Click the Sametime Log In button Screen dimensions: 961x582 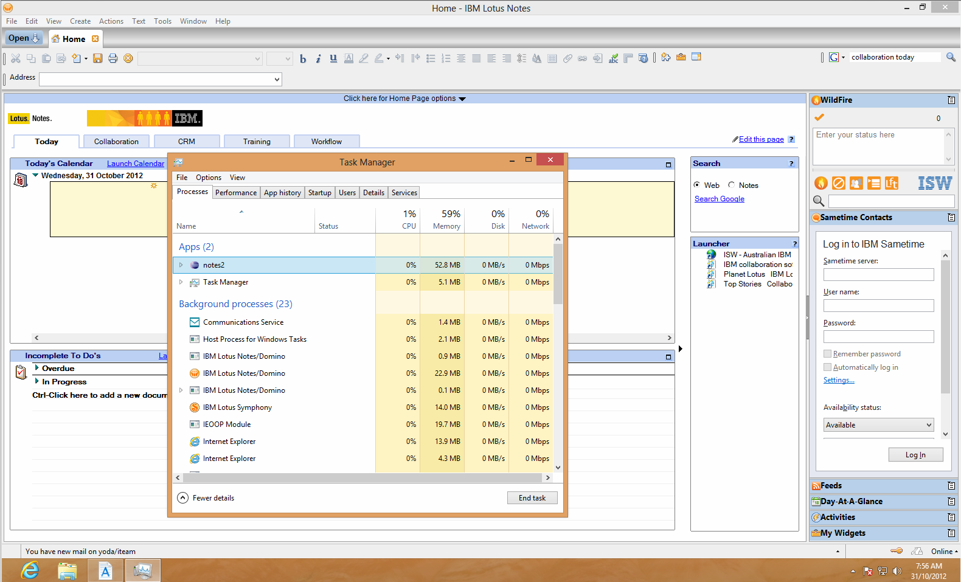(915, 455)
